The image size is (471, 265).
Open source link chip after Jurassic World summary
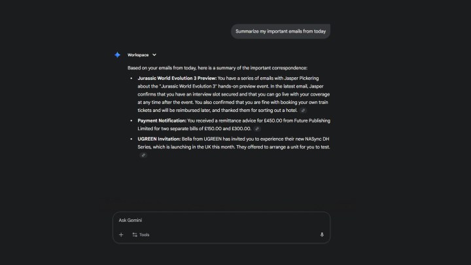click(x=303, y=111)
